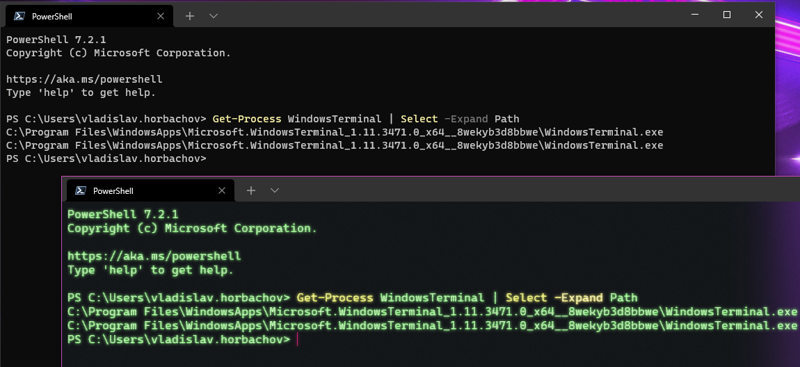The height and width of the screenshot is (367, 800).
Task: Click 'PowerShell 7.2.1' text in front window
Action: (x=123, y=215)
